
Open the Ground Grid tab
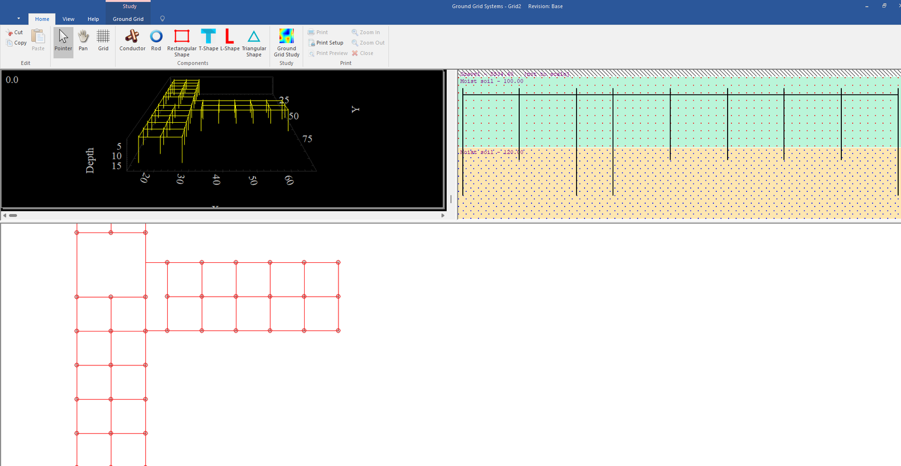(128, 19)
